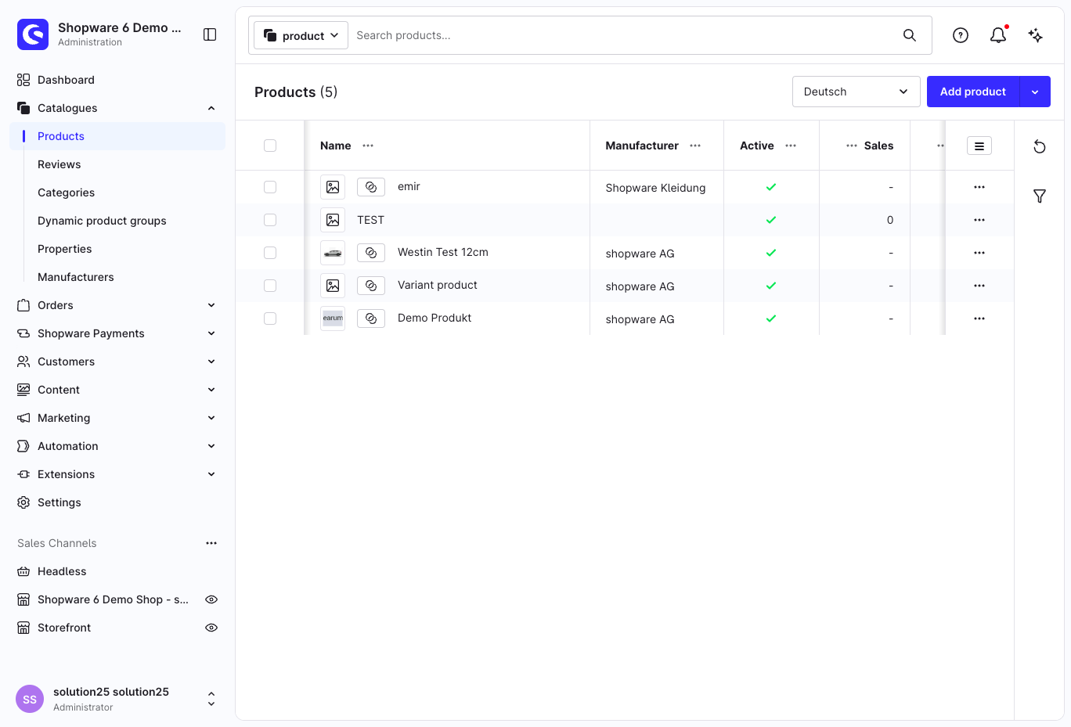Open Sales Channels options dots
The image size is (1071, 727).
(x=211, y=543)
